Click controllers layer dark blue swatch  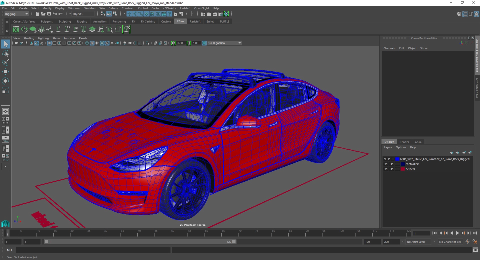(402, 164)
